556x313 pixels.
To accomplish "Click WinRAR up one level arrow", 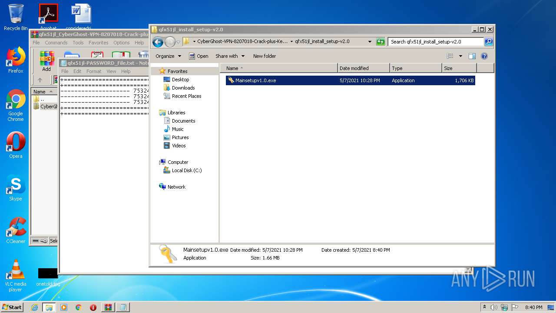I will [x=40, y=80].
